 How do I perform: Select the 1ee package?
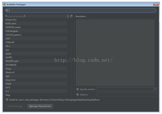(x=36, y=50)
